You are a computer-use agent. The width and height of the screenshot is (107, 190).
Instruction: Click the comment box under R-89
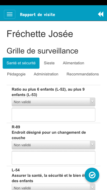click(53, 158)
